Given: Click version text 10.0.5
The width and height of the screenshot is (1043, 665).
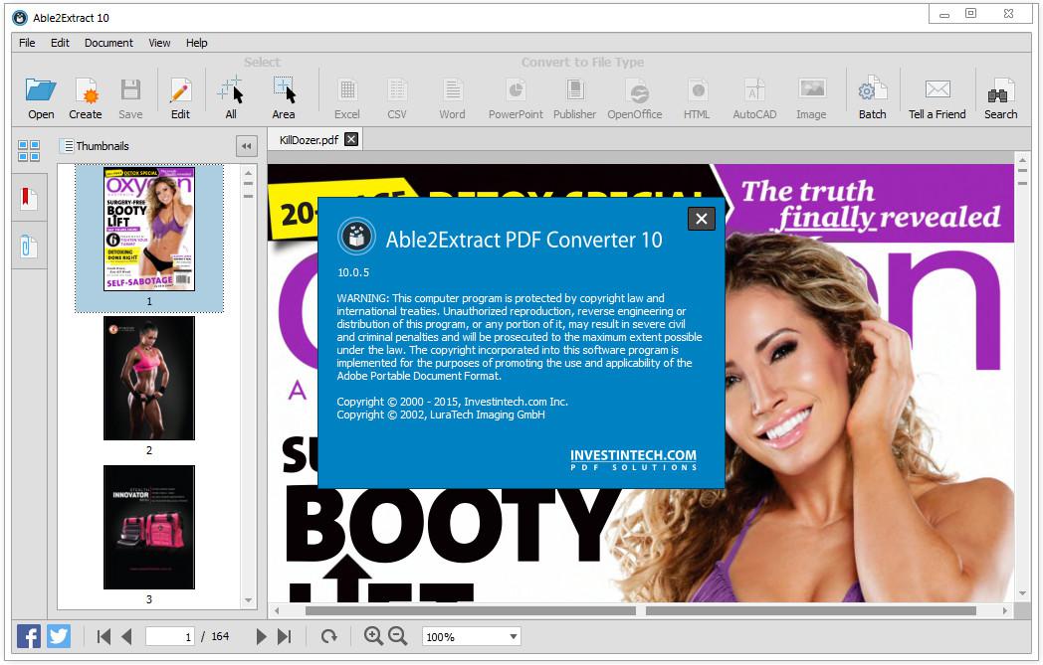Looking at the screenshot, I should [353, 272].
